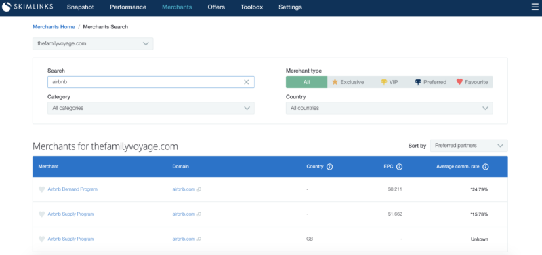Open Settings tab

pyautogui.click(x=290, y=7)
